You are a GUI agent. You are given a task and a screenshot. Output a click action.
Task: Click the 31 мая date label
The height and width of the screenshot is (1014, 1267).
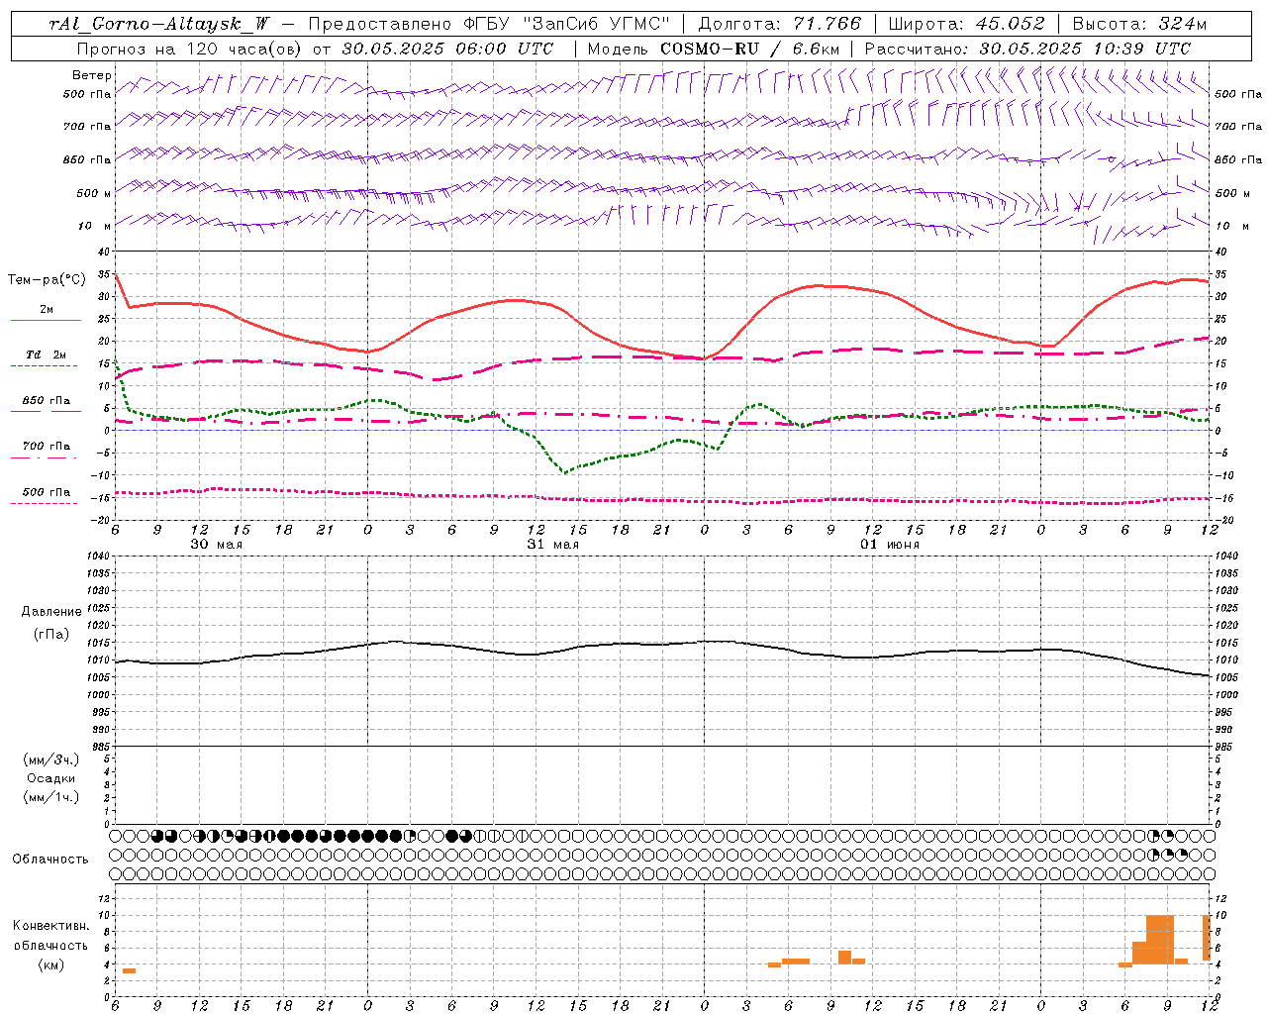coord(552,545)
